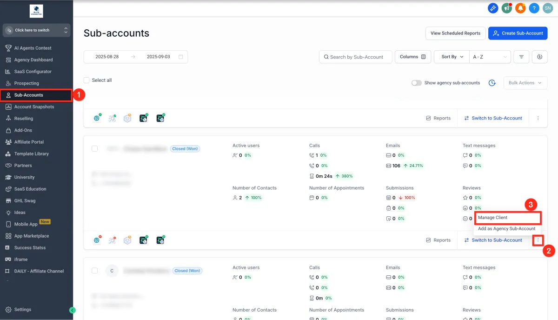This screenshot has width=558, height=320.
Task: Click the filter lines icon button
Action: point(521,57)
